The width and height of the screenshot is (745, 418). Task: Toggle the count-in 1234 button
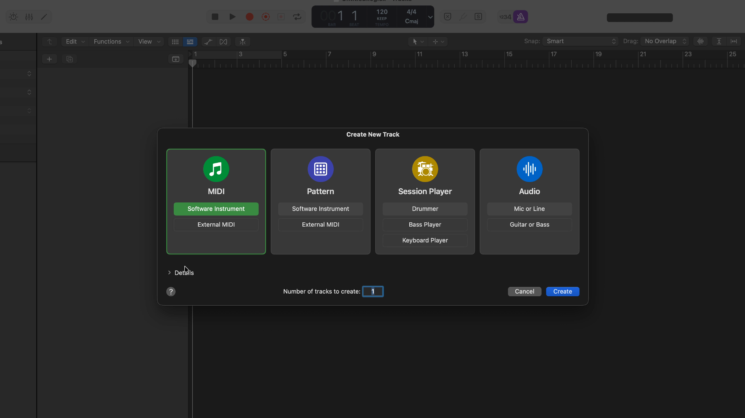click(x=505, y=17)
